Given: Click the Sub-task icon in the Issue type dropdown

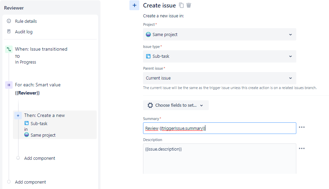Looking at the screenshot, I should 148,56.
